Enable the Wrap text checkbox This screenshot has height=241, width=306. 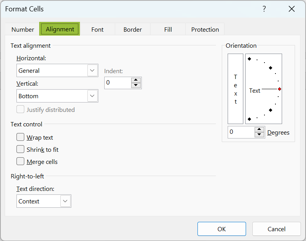click(x=20, y=137)
